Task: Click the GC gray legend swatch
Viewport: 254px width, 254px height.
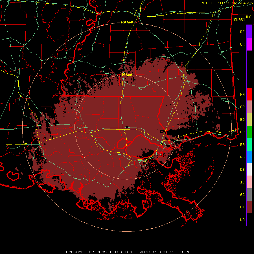Action: tap(249, 194)
